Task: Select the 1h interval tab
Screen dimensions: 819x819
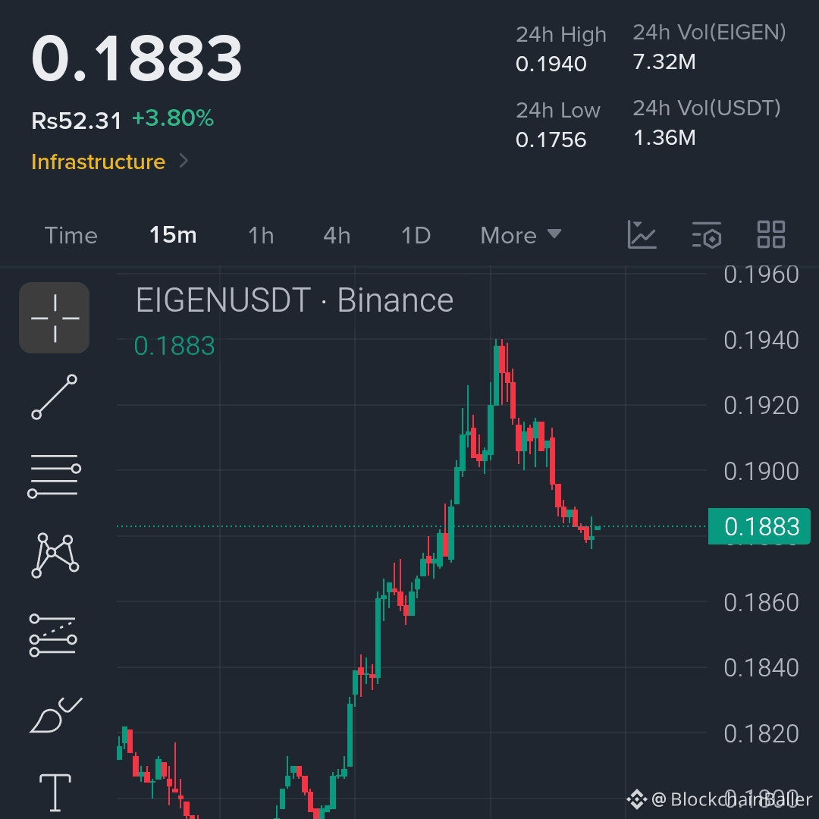Action: pyautogui.click(x=261, y=236)
